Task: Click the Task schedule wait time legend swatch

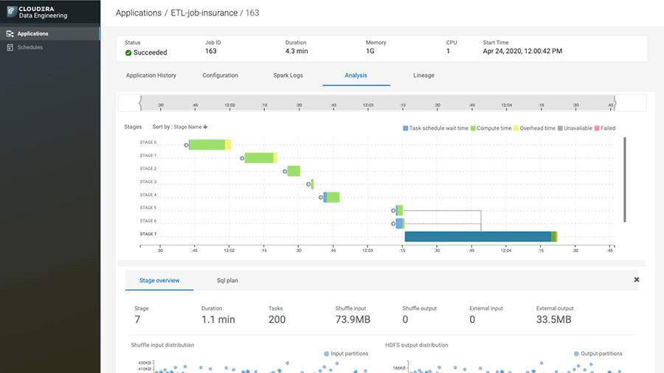Action: pos(405,128)
